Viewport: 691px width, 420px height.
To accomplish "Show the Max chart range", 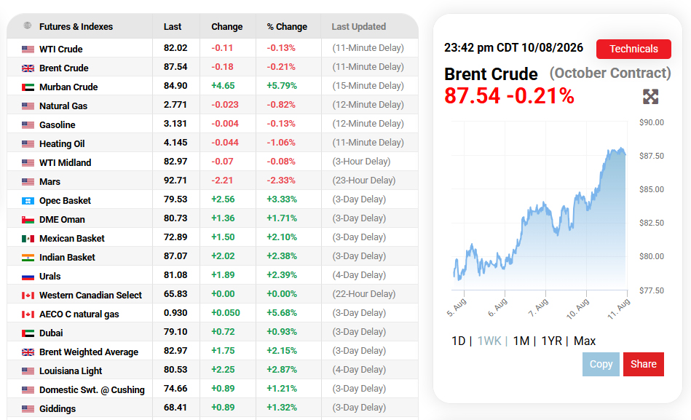I will click(585, 341).
